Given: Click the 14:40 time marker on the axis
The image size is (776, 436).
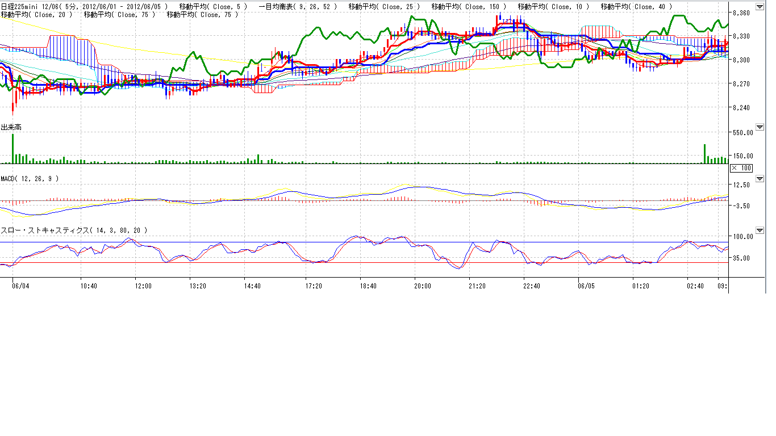Looking at the screenshot, I should tap(252, 286).
